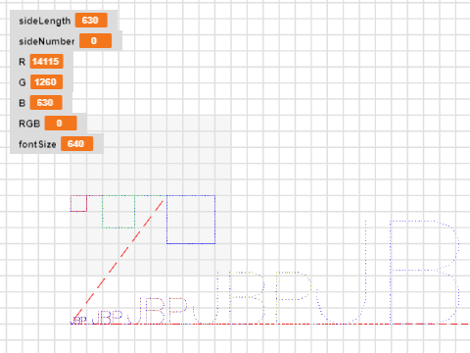Click the medium-sized JBP dotted text
Image resolution: width=470 pixels, height=353 pixels.
click(x=160, y=311)
